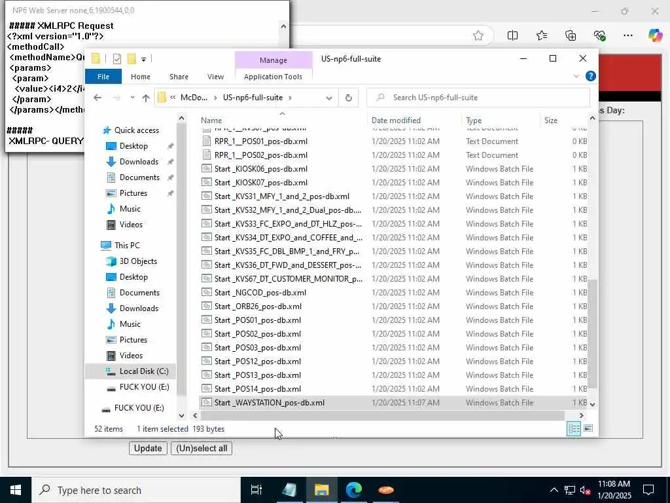Select Start _ORB26_pos-db.xml file
This screenshot has height=503, width=670.
(258, 307)
